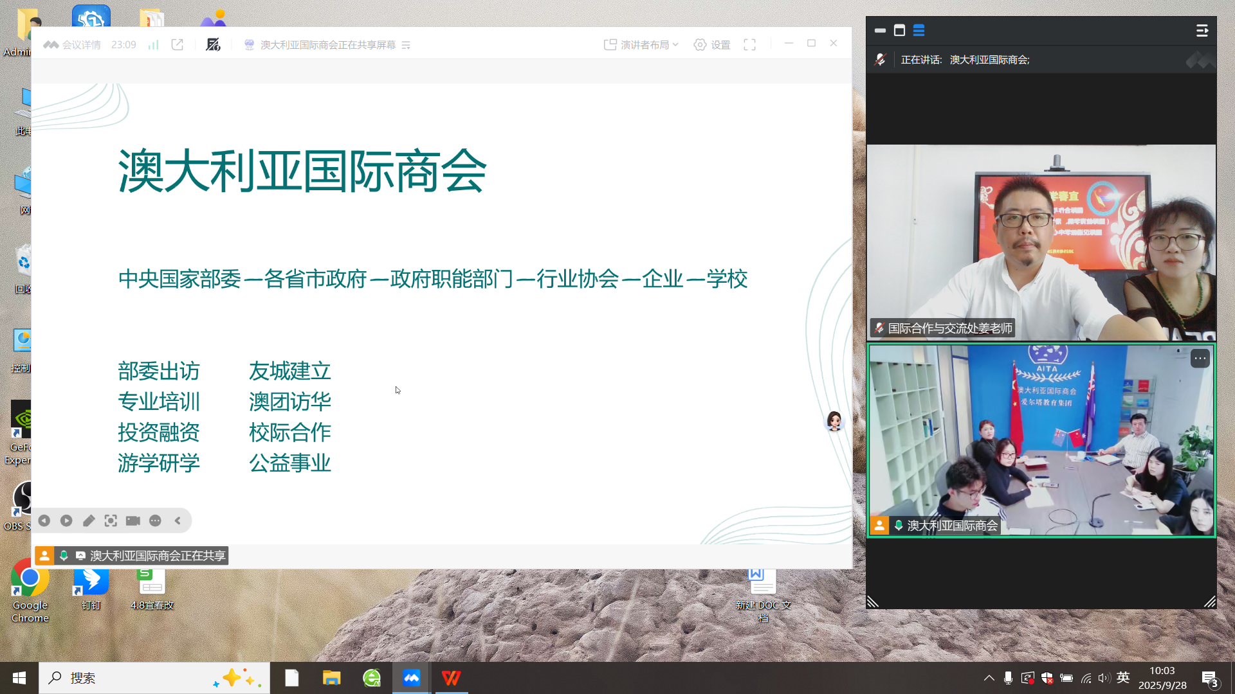Start recording with the camera icon
This screenshot has height=694, width=1235.
click(x=133, y=520)
